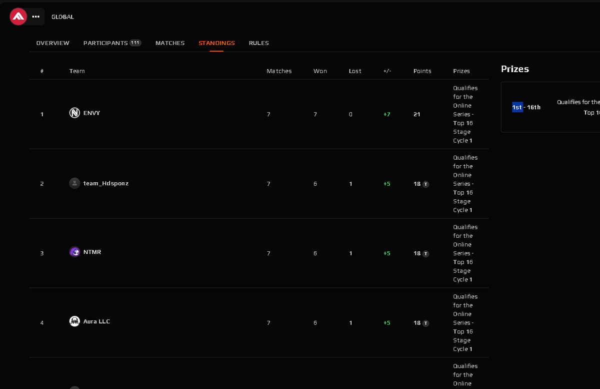Click NTMR's matches count 7

pyautogui.click(x=268, y=253)
